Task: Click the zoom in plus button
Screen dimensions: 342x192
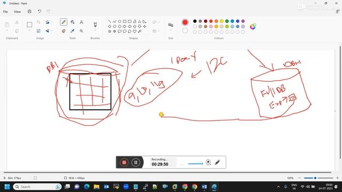Action: [337, 178]
